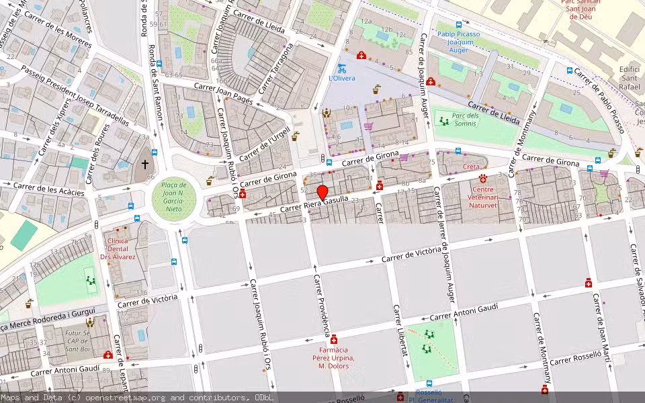This screenshot has width=645, height=403.
Task: Click the Carrer de Pablo Picasso street label
Action: [x=599, y=101]
